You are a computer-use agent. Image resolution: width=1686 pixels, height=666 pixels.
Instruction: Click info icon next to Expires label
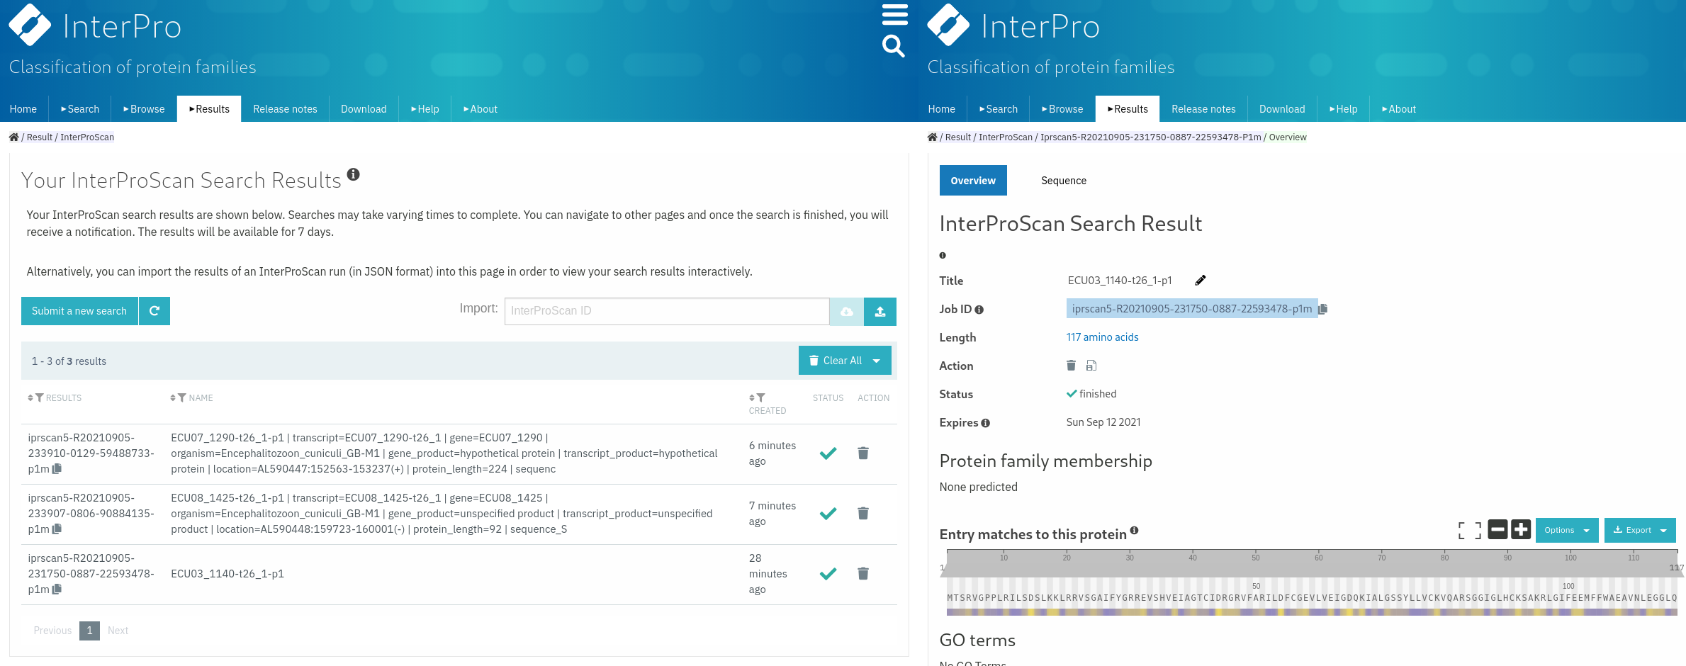pyautogui.click(x=985, y=423)
